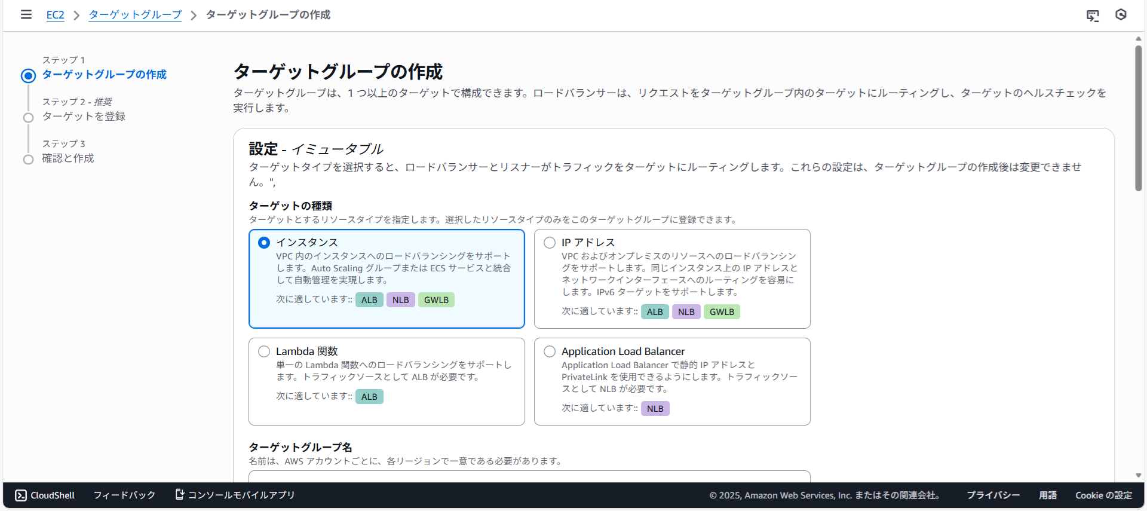Click the GWLB badge under IP アドレス

tap(722, 312)
